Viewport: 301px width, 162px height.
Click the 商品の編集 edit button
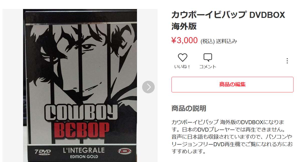click(232, 84)
